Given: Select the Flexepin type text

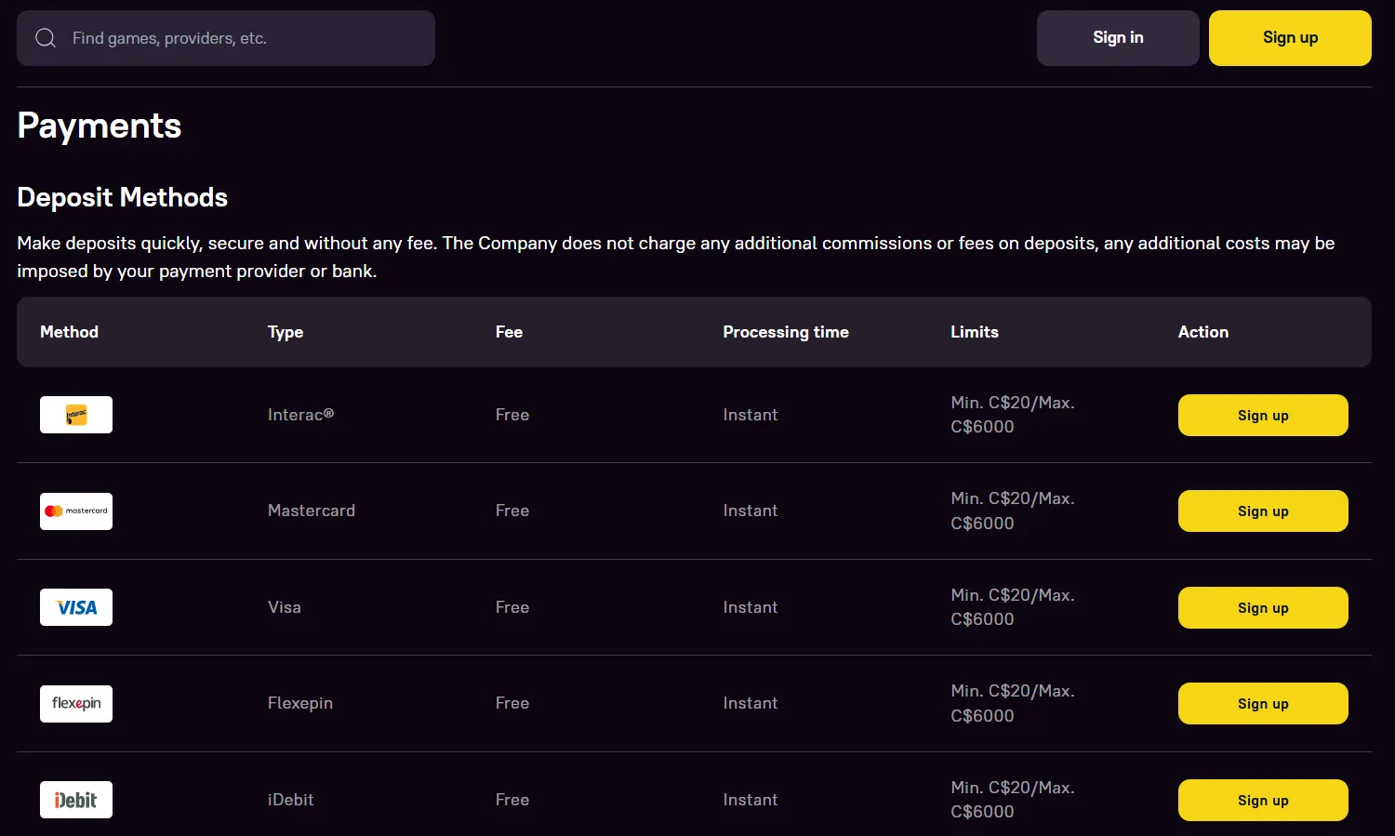Looking at the screenshot, I should (x=300, y=703).
